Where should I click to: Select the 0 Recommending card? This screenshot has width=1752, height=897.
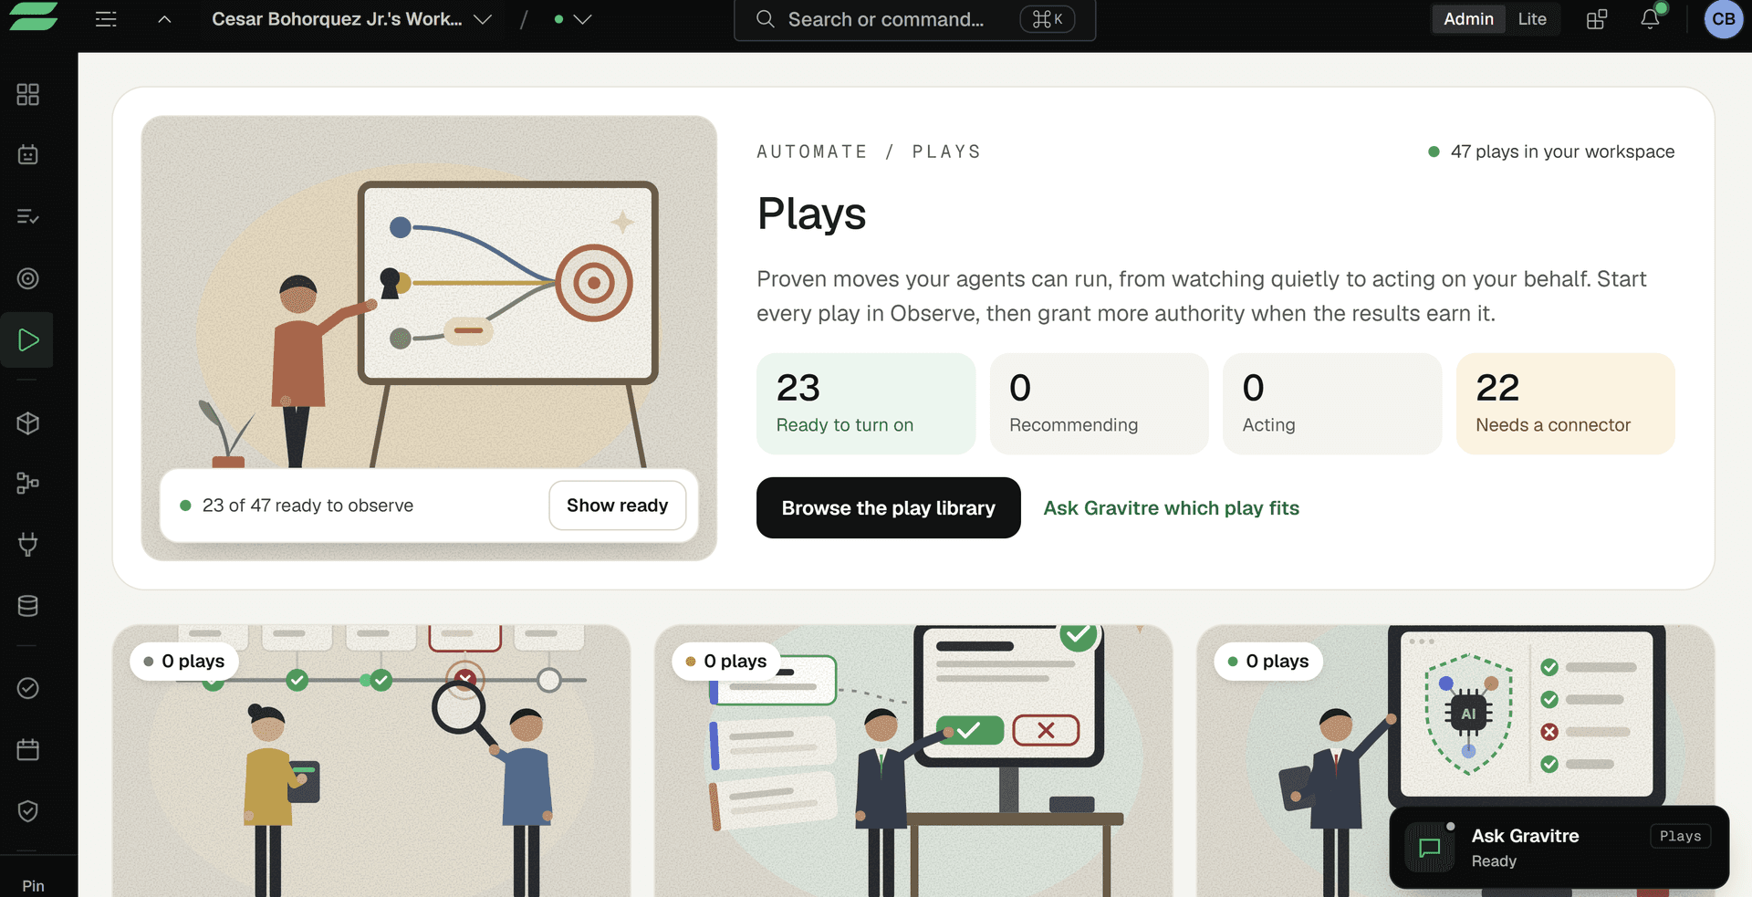pyautogui.click(x=1099, y=403)
